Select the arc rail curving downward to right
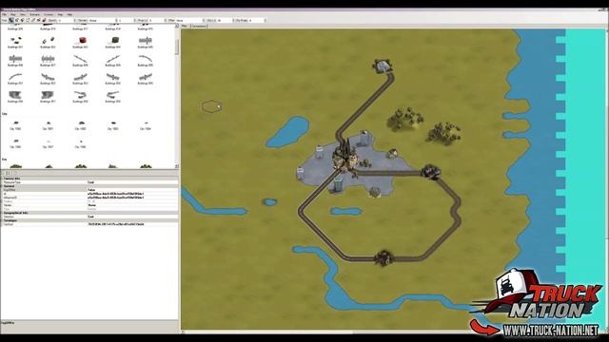609x342 pixels. (x=146, y=59)
